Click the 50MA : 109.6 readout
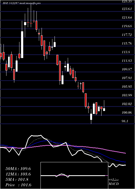135x189 pixels. coord(18,169)
